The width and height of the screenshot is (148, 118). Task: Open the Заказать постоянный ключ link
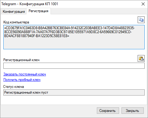[x=25, y=74]
